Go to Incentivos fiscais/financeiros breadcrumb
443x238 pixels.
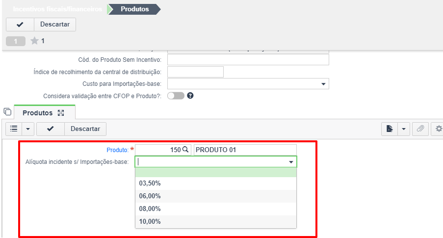(x=57, y=9)
